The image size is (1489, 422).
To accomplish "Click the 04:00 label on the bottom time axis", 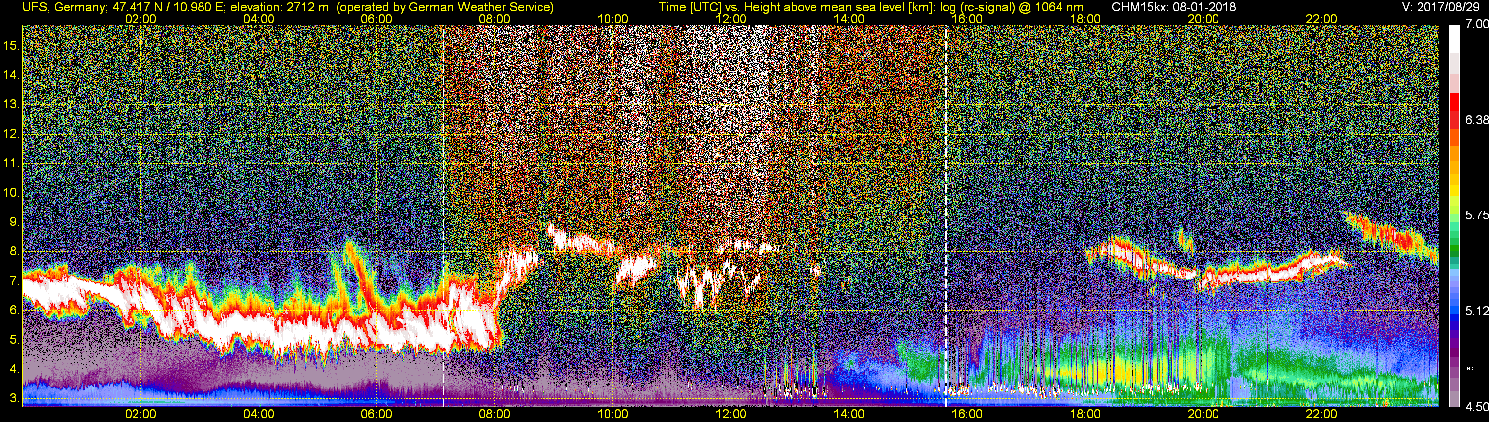I will [x=259, y=414].
